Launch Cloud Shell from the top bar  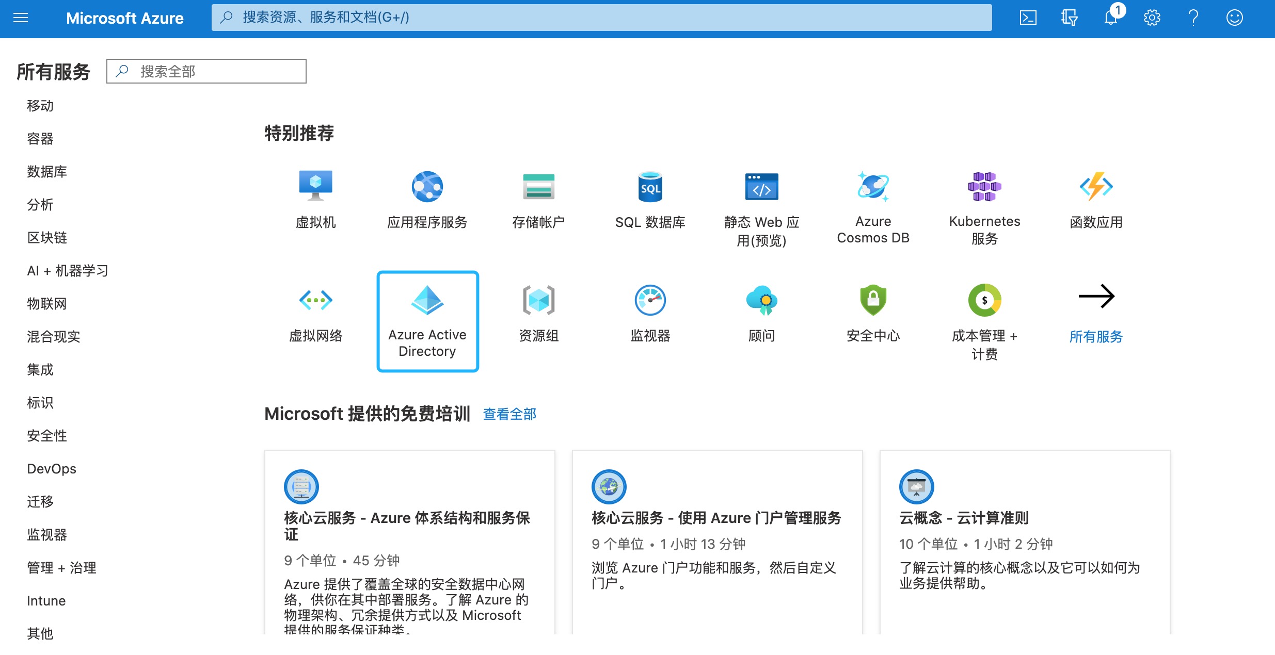pyautogui.click(x=1028, y=17)
